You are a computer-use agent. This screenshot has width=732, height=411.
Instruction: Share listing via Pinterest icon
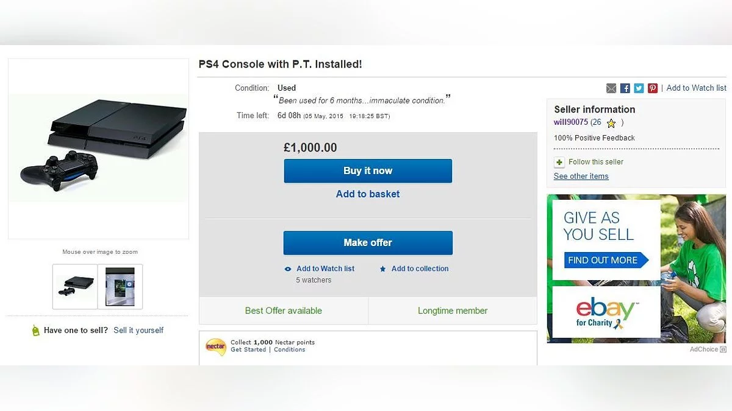coord(653,88)
